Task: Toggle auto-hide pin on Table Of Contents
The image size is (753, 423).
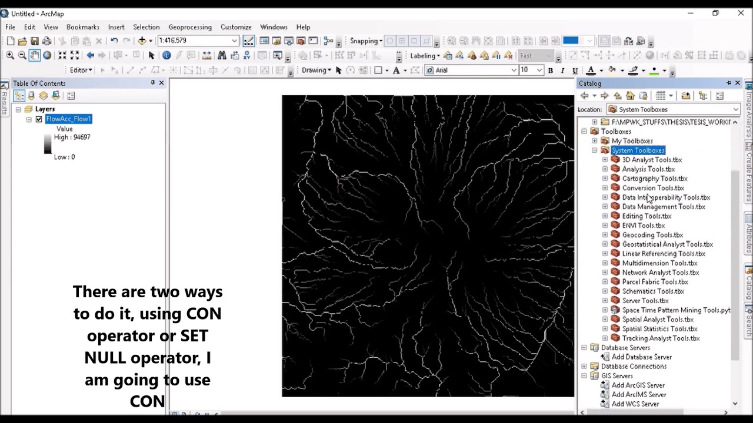Action: 152,83
